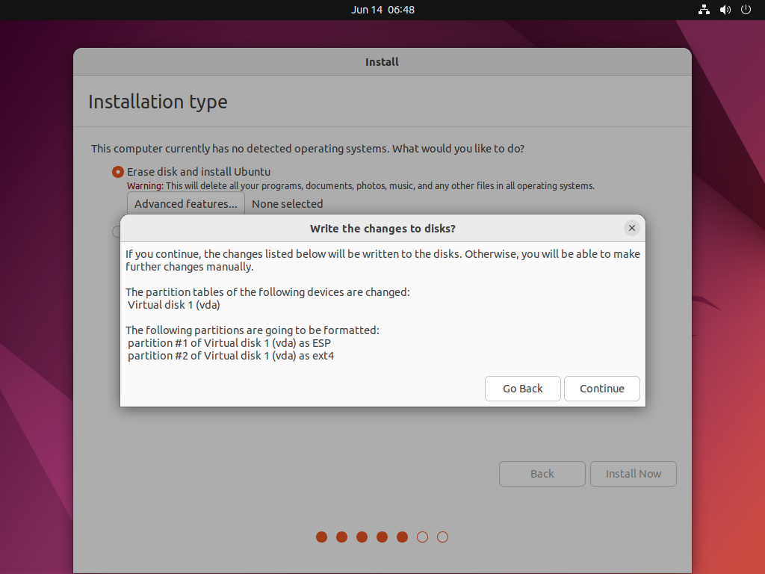
Task: Select the partially hidden second radio option
Action: (116, 231)
